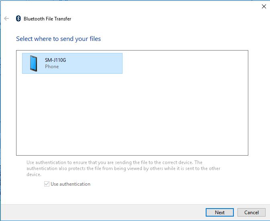Click the Select where to send heading
The width and height of the screenshot is (270, 221).
point(58,39)
